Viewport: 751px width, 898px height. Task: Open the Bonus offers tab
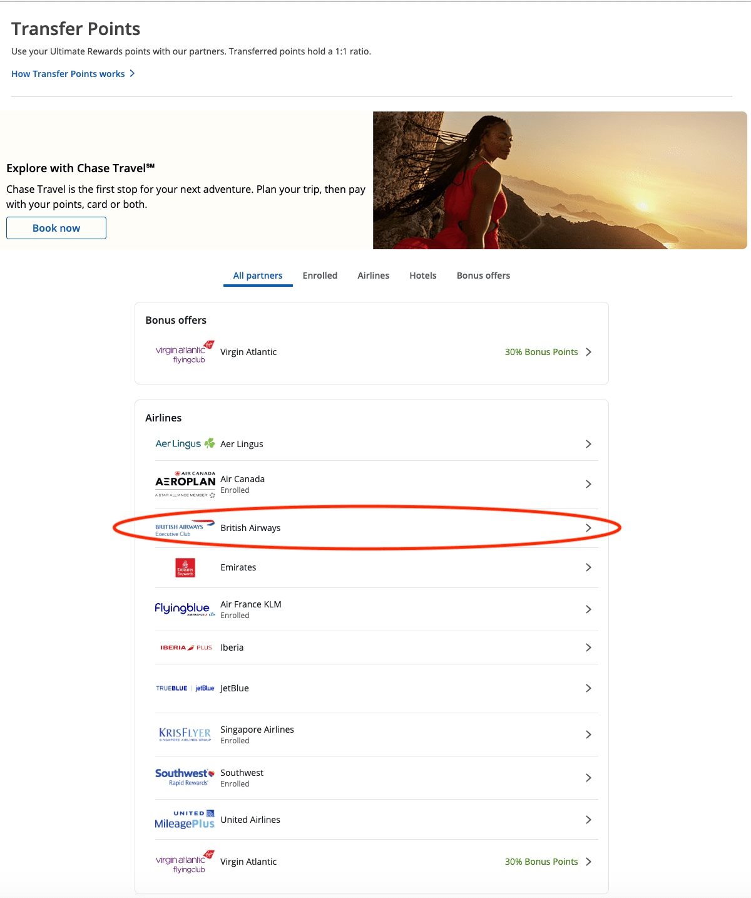(483, 276)
